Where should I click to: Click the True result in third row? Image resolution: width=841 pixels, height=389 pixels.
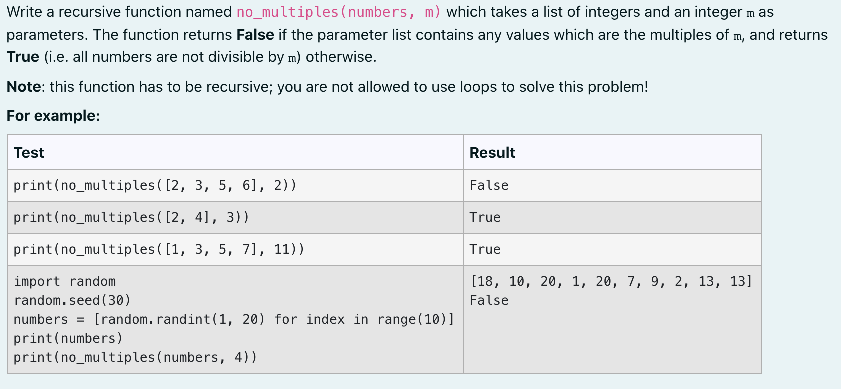[485, 249]
